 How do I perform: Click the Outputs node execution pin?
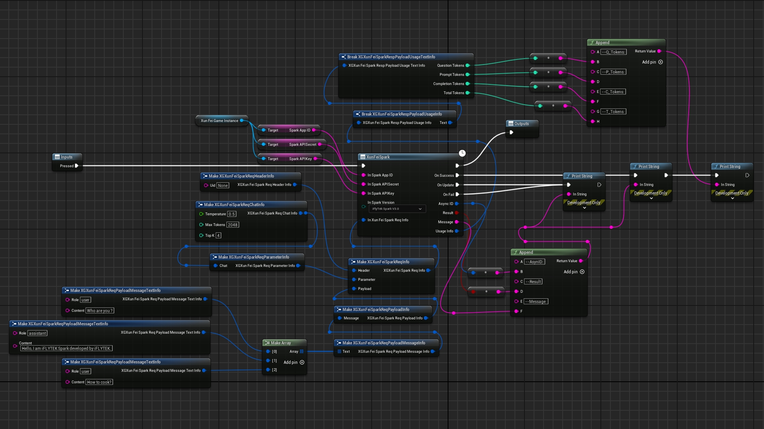tap(511, 133)
